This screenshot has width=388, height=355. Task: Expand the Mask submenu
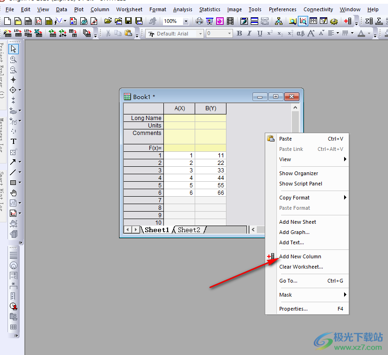pyautogui.click(x=345, y=295)
